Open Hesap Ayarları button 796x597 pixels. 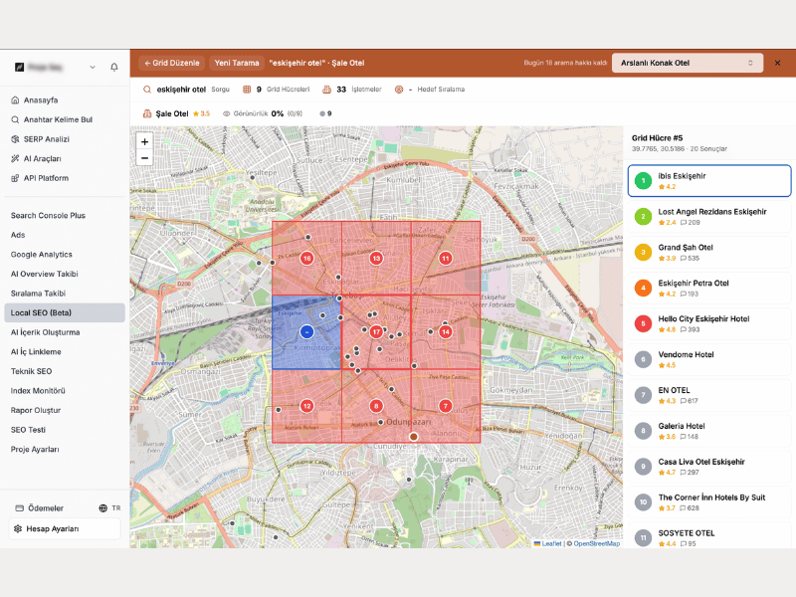coord(65,529)
